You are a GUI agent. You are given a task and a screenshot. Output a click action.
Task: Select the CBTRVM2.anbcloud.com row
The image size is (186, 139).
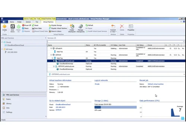116,66
